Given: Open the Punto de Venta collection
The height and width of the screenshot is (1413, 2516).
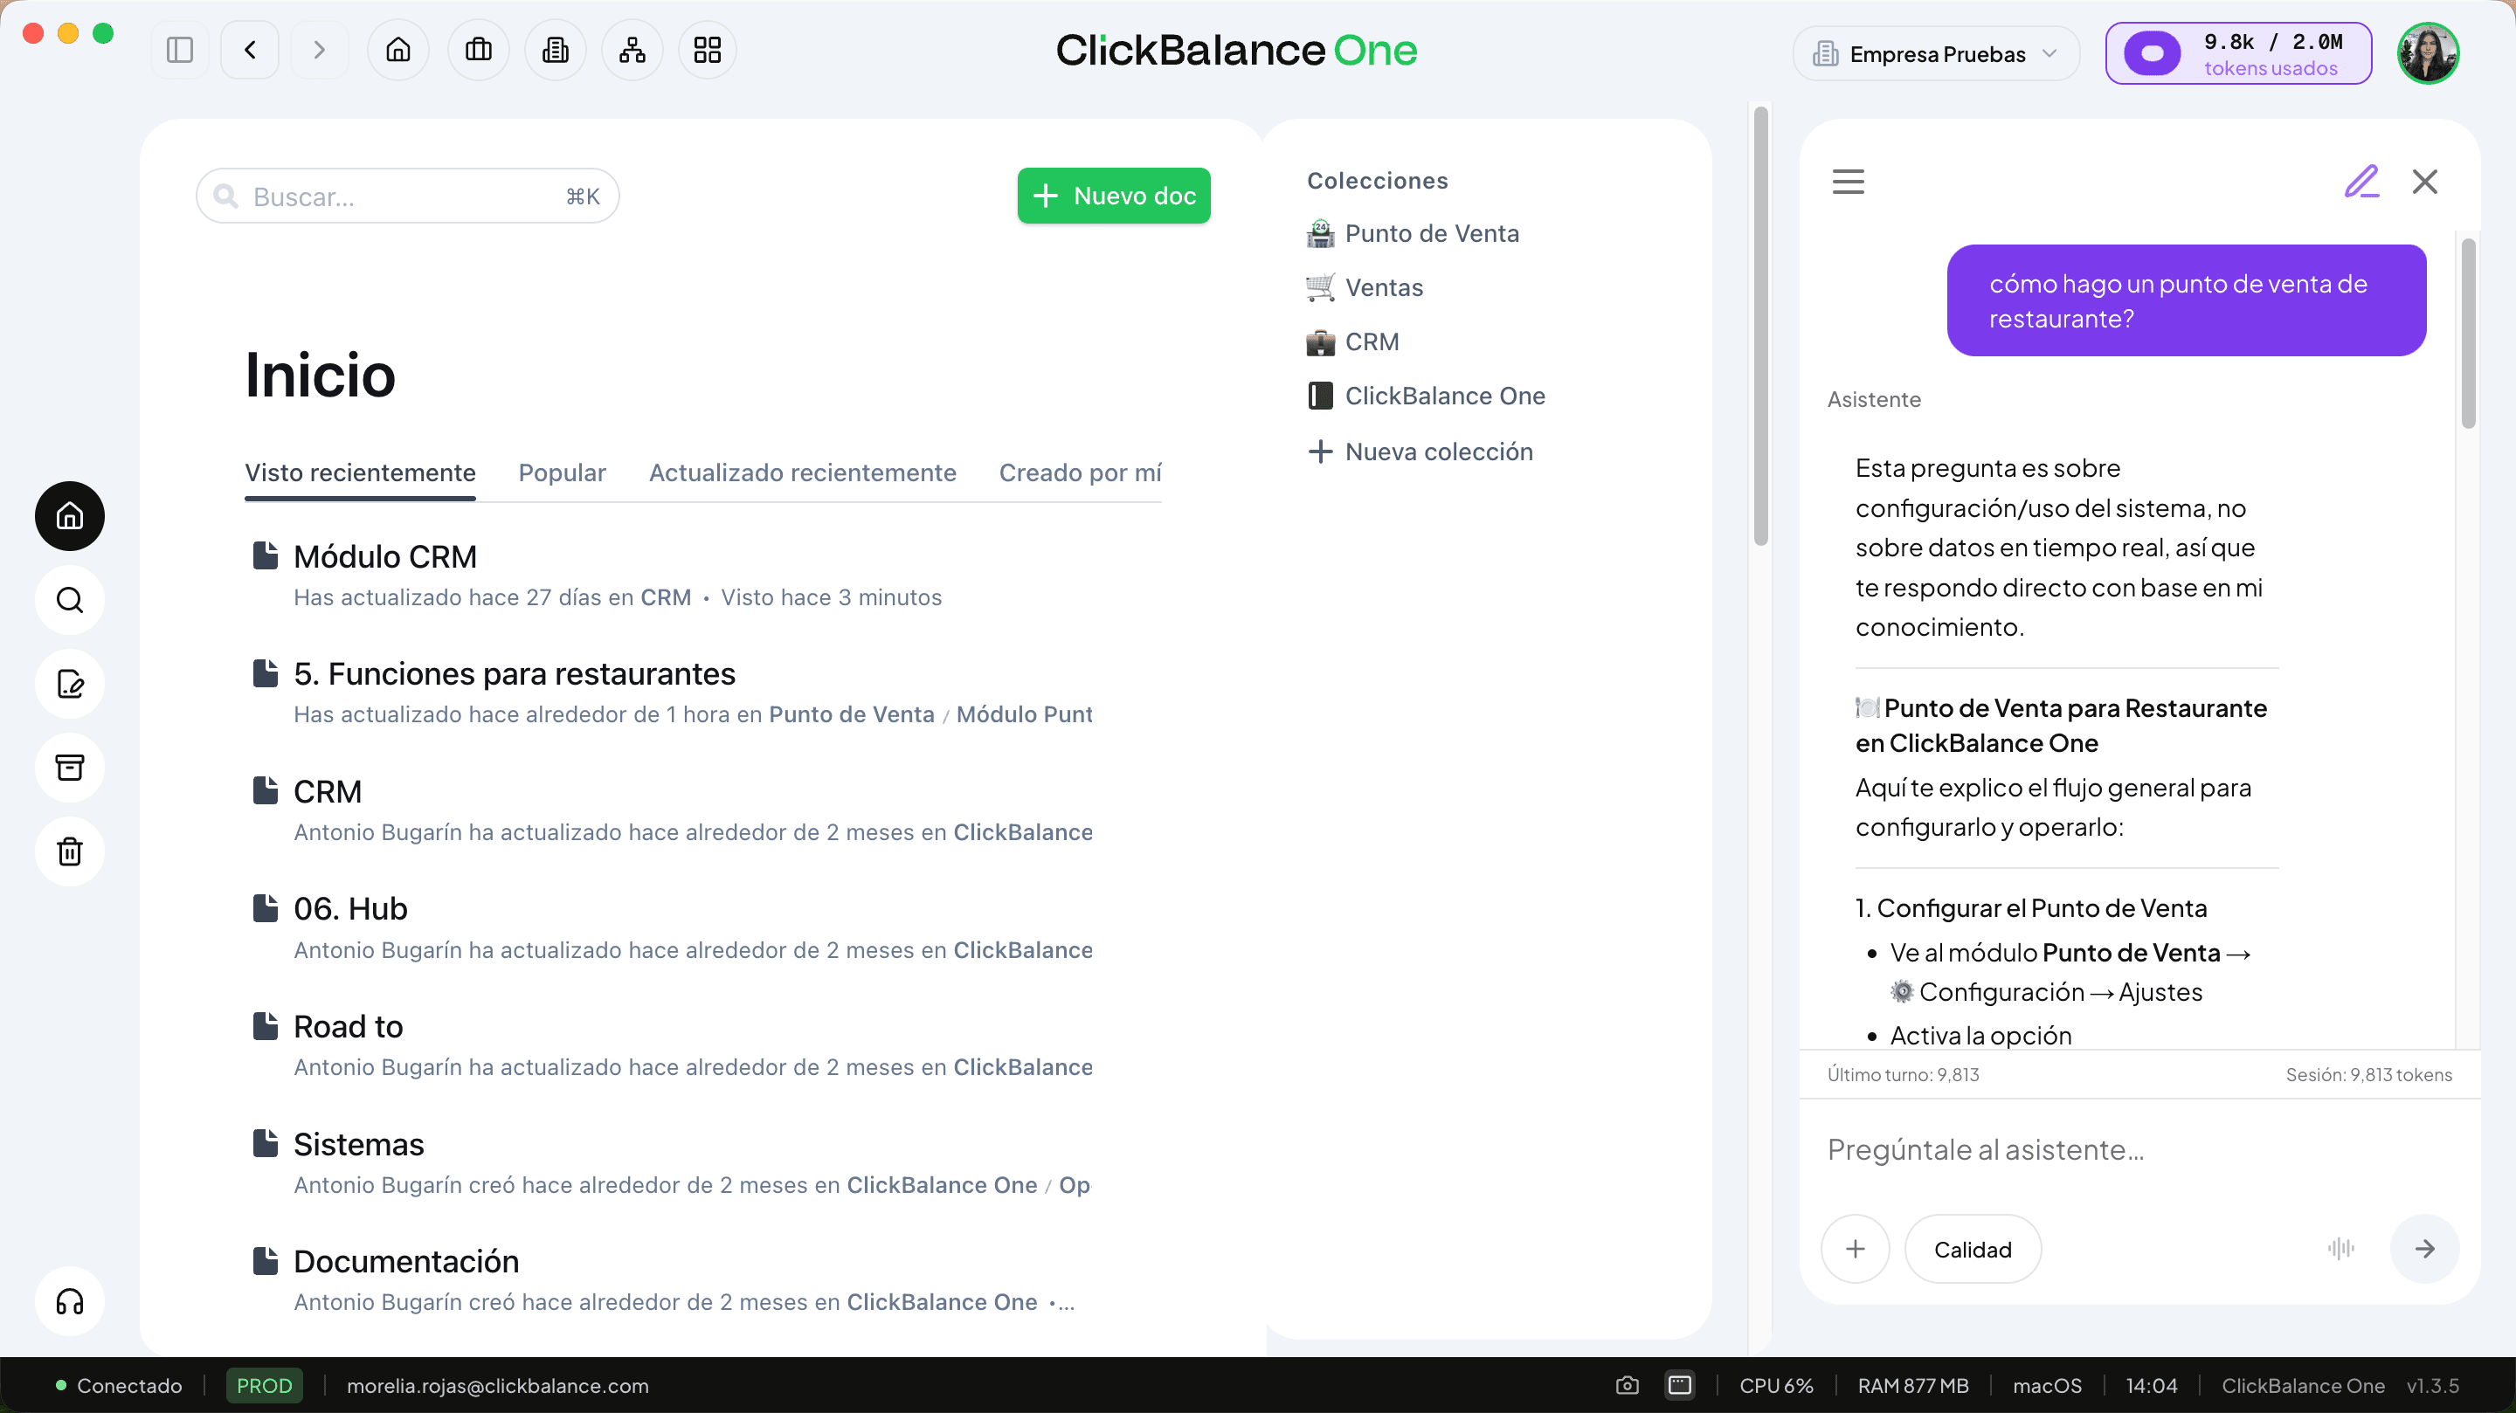Looking at the screenshot, I should coord(1414,234).
